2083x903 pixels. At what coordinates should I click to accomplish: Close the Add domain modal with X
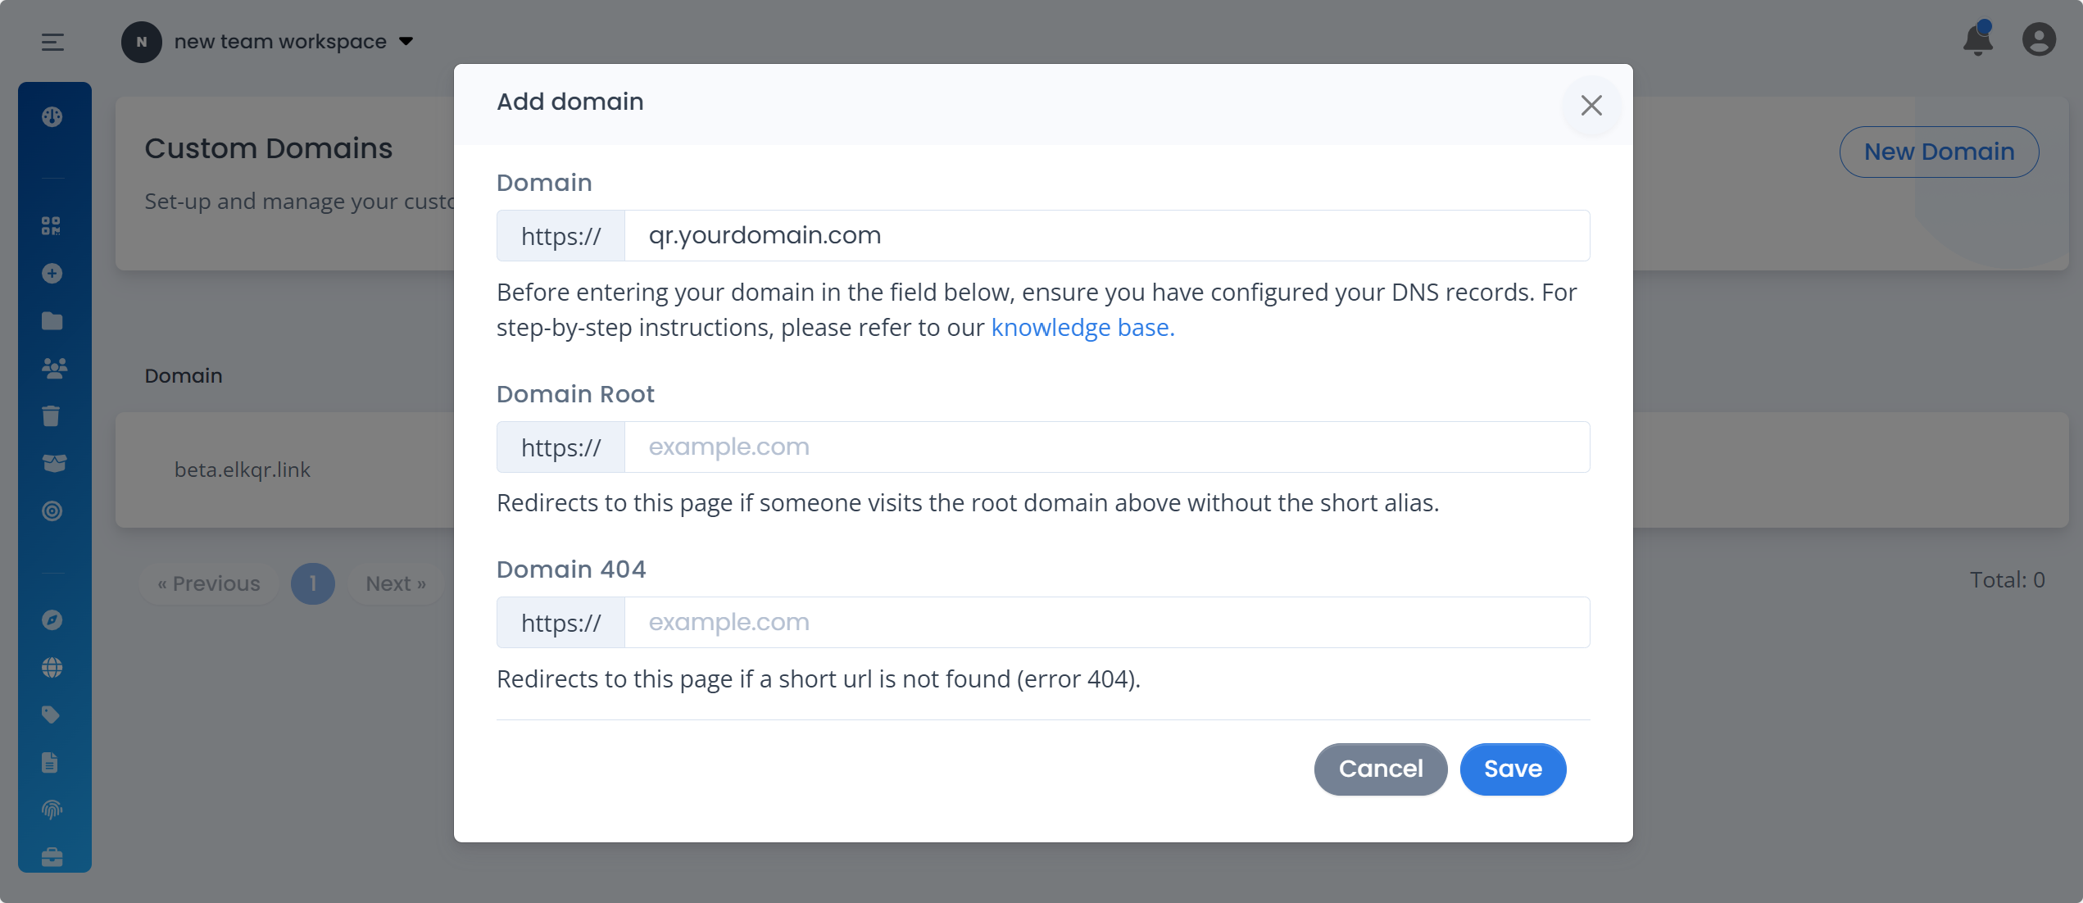pyautogui.click(x=1591, y=106)
